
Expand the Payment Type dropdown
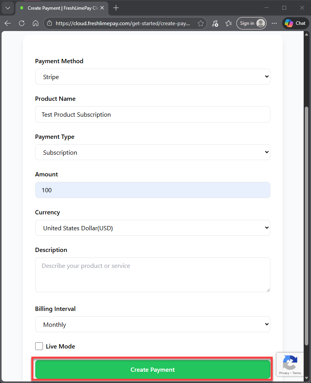tap(152, 152)
